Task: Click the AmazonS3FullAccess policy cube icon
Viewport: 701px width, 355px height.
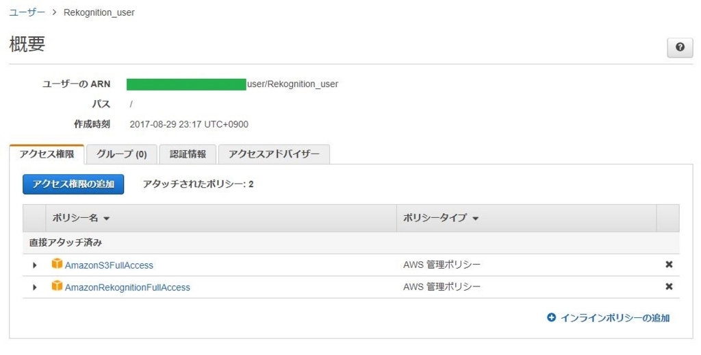Action: click(x=57, y=263)
